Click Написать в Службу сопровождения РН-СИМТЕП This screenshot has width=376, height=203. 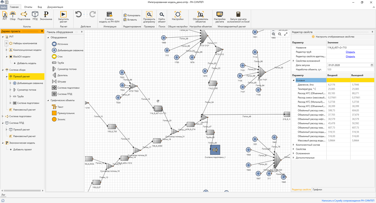click(x=348, y=200)
